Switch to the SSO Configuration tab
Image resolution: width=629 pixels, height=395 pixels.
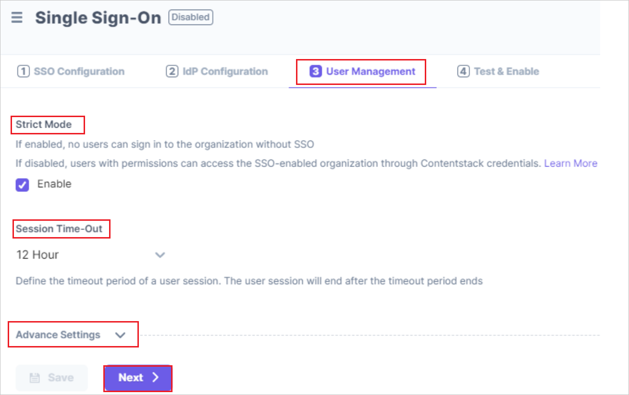coord(78,71)
